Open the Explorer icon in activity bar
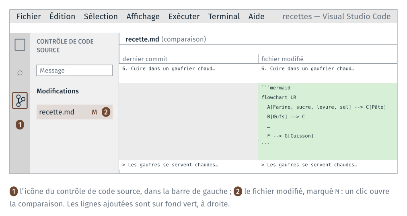 coord(20,45)
